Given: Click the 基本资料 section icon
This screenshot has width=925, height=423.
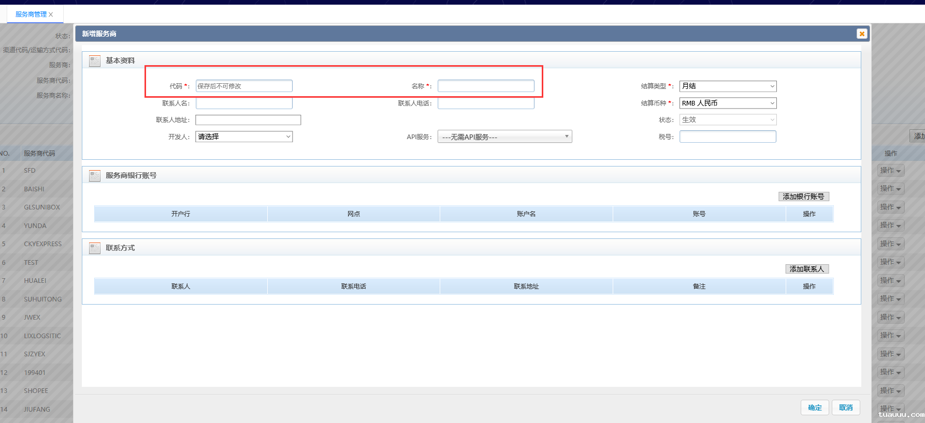Looking at the screenshot, I should pos(95,61).
